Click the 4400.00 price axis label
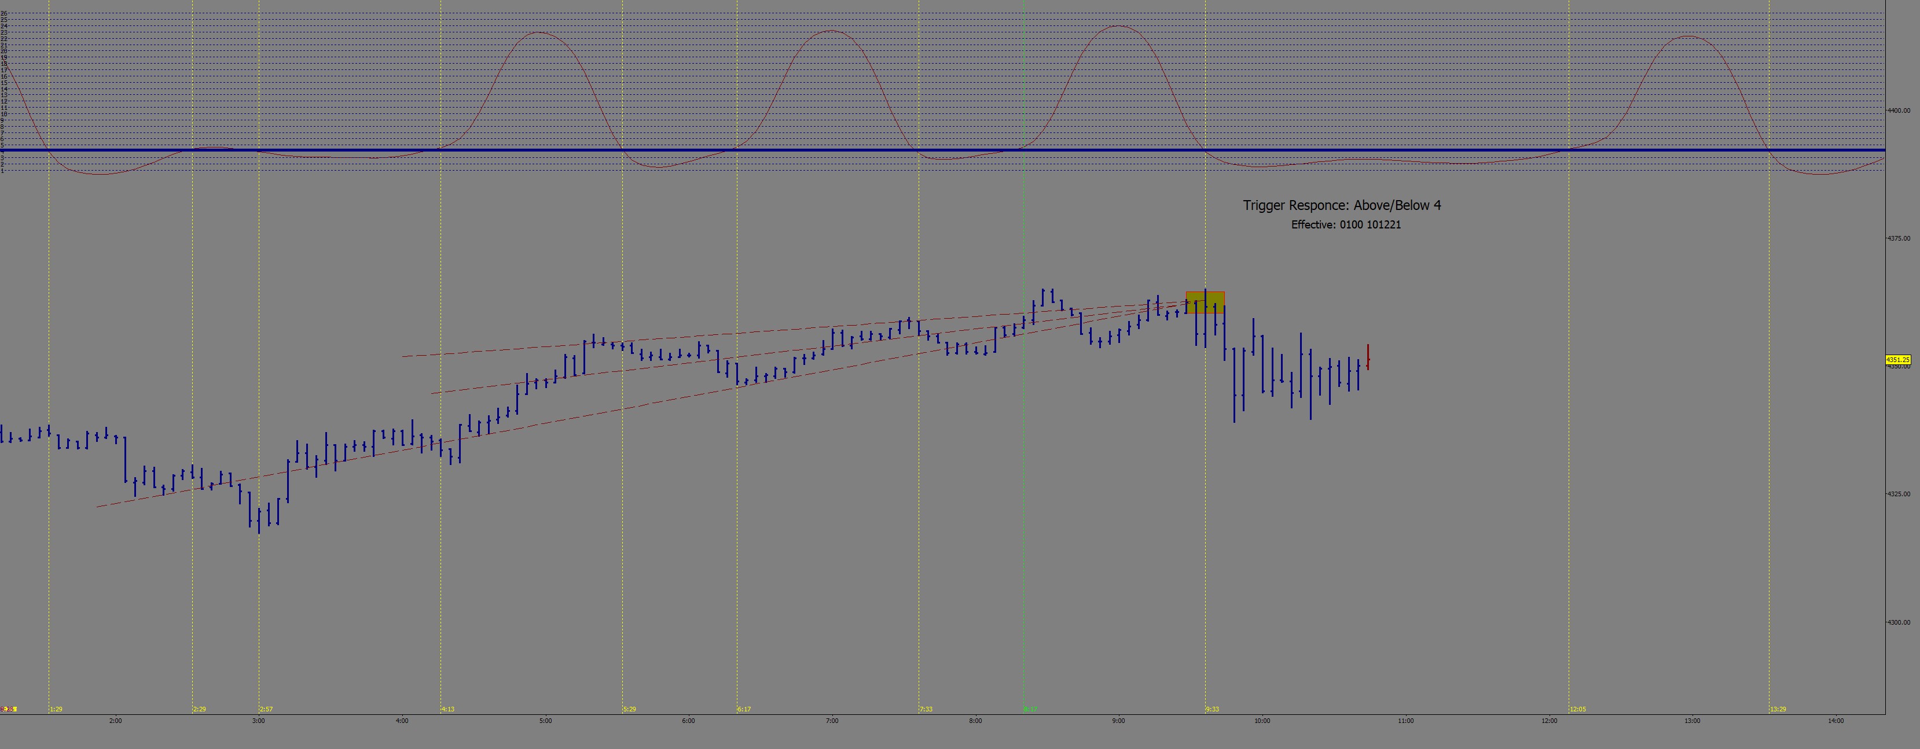This screenshot has height=749, width=1920. point(1899,110)
